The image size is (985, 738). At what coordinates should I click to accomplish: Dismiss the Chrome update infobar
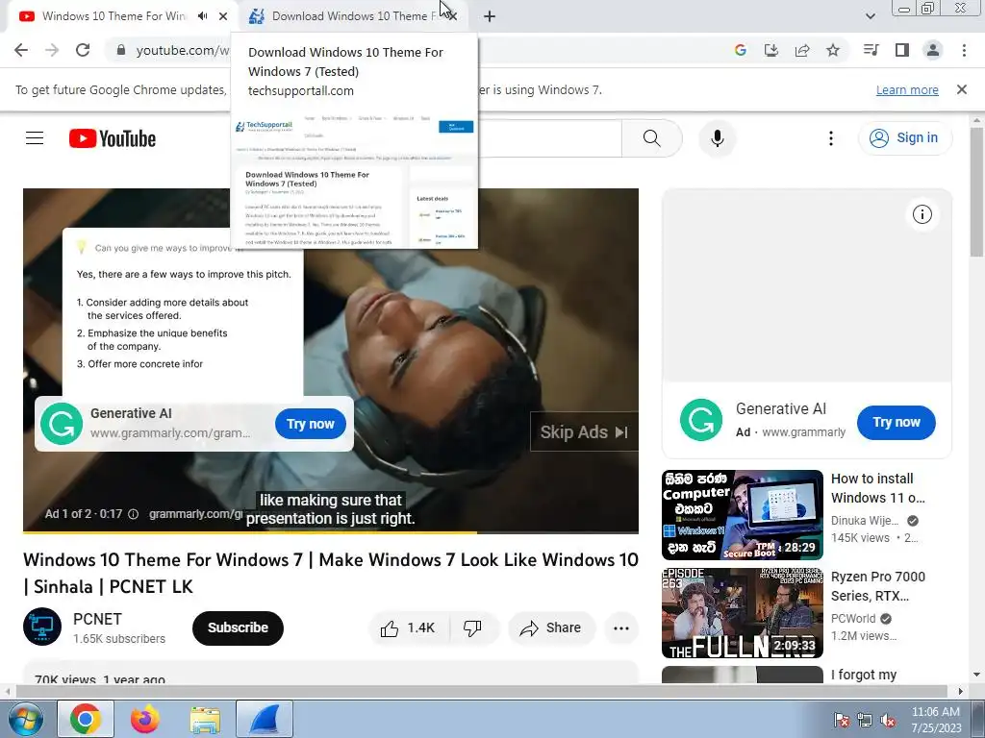(962, 89)
